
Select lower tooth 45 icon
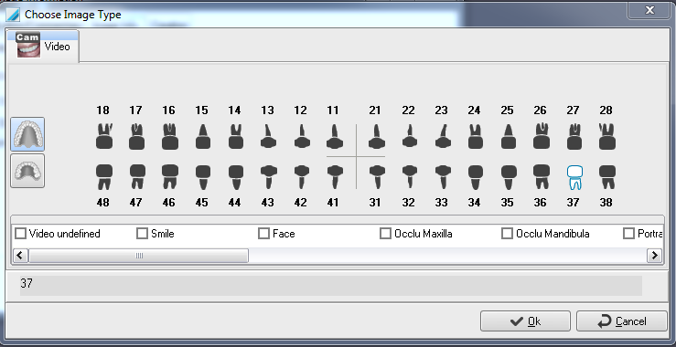[x=203, y=177]
